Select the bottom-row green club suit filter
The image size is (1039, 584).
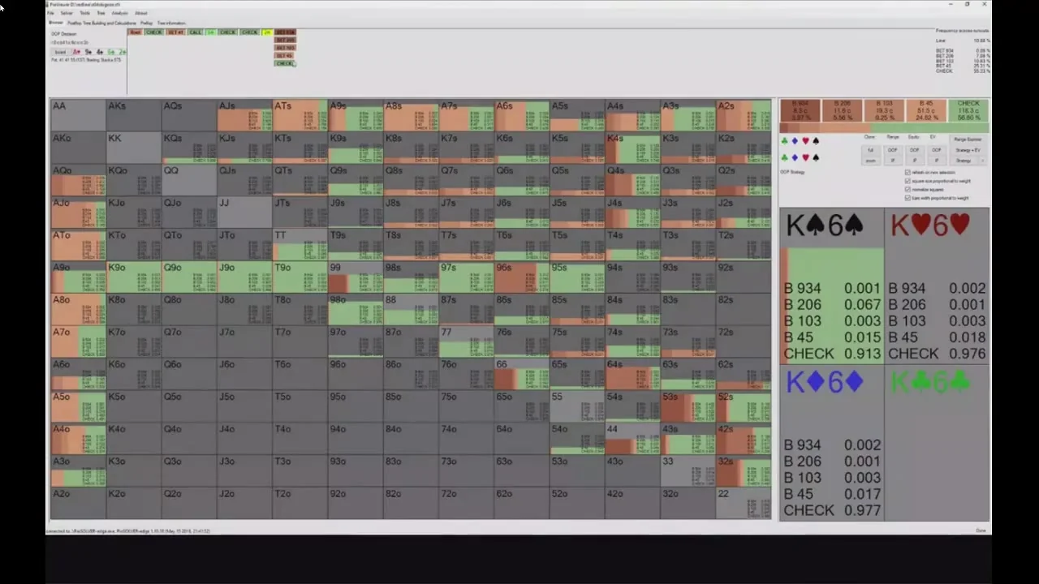(x=785, y=157)
